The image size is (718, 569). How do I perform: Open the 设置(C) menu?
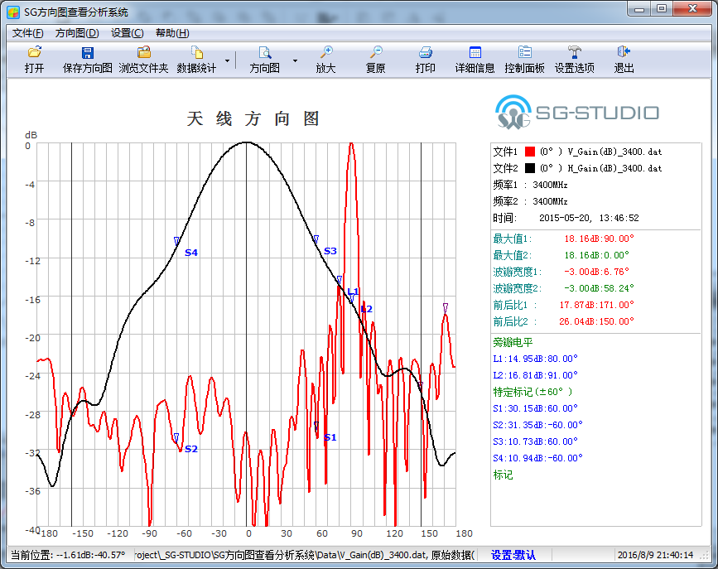point(127,33)
